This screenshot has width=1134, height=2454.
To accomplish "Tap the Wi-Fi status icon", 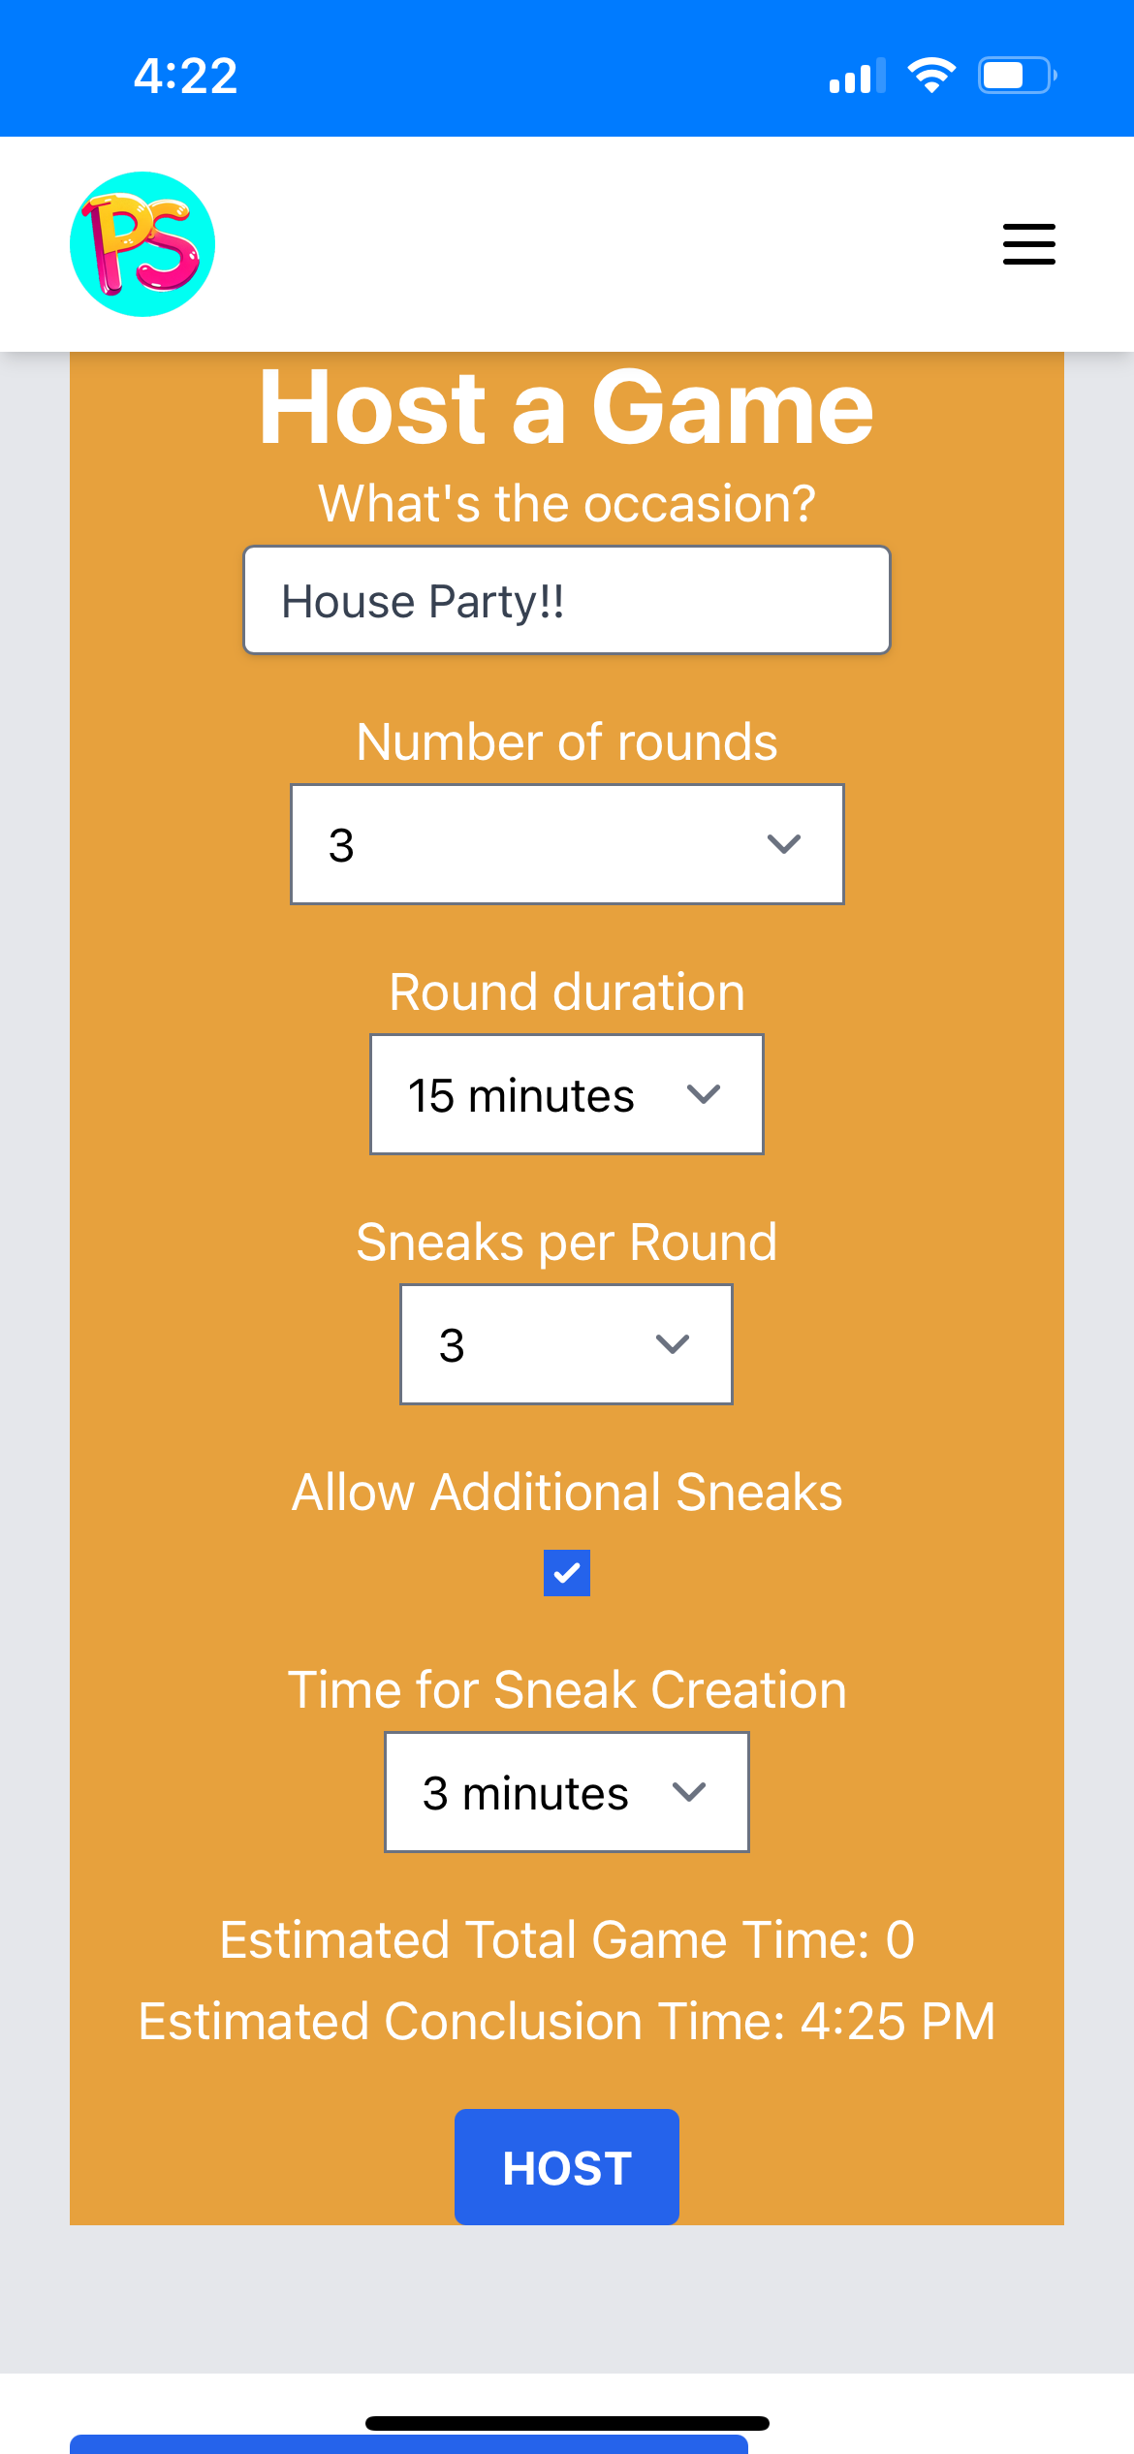I will click(x=930, y=76).
